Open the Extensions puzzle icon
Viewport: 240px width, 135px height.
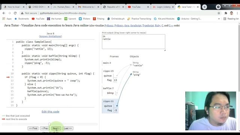point(226,13)
